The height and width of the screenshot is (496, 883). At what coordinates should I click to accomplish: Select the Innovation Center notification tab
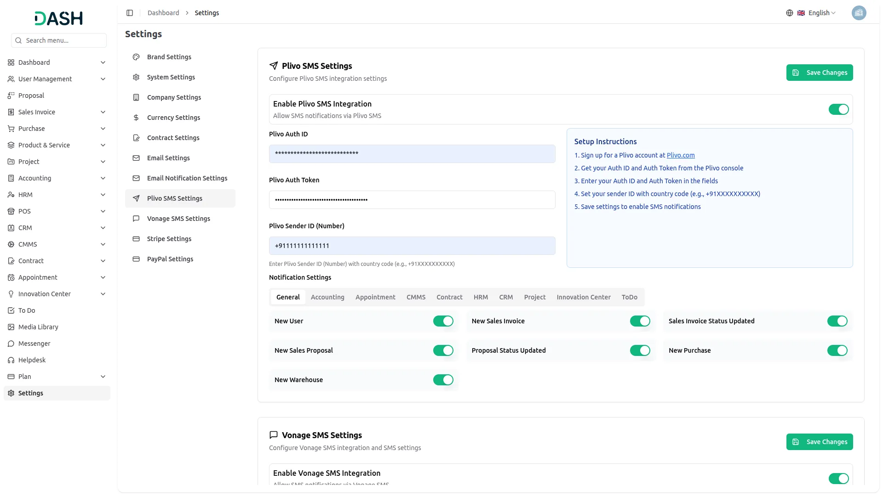tap(584, 297)
